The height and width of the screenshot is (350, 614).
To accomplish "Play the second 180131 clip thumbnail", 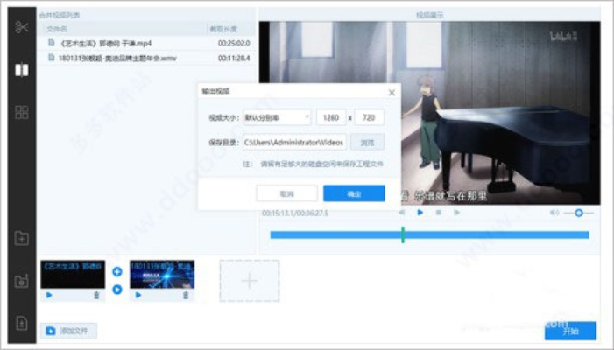I will (138, 295).
